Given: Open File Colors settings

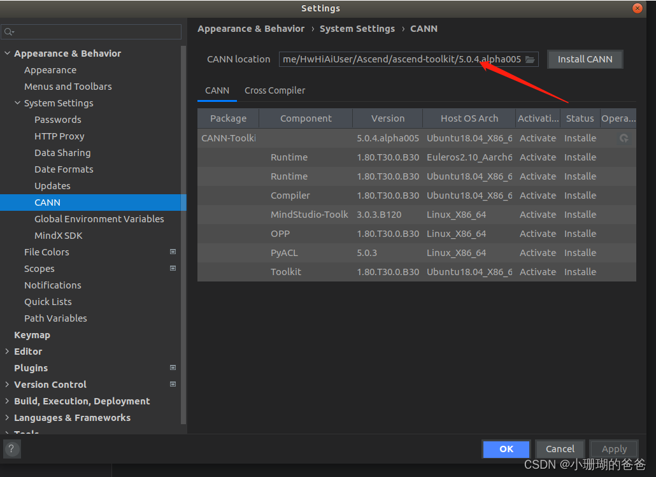Looking at the screenshot, I should (46, 252).
